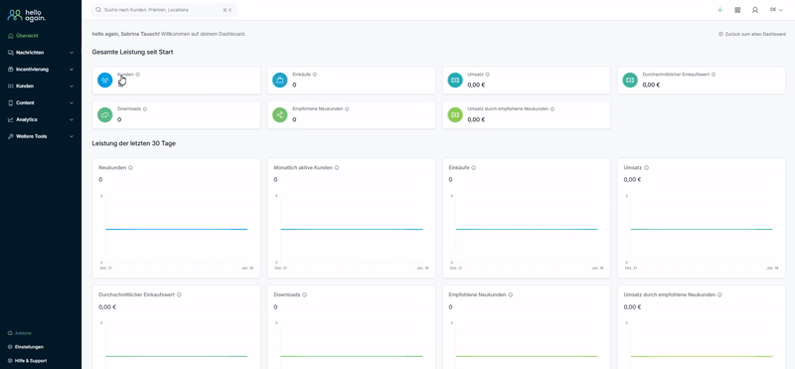
Task: Expand the Analytics menu chevron
Action: tap(72, 119)
